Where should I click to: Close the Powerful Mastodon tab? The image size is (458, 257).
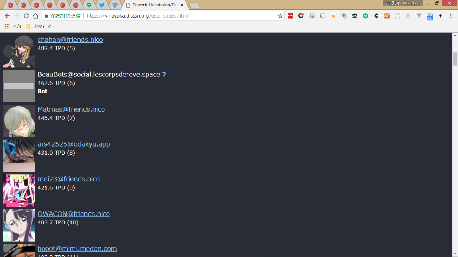[182, 5]
